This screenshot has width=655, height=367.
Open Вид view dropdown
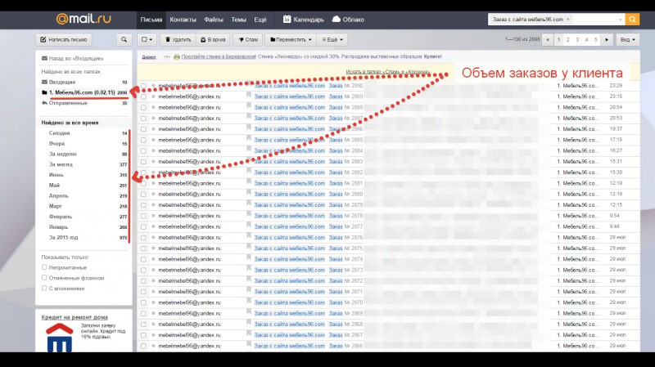click(627, 39)
